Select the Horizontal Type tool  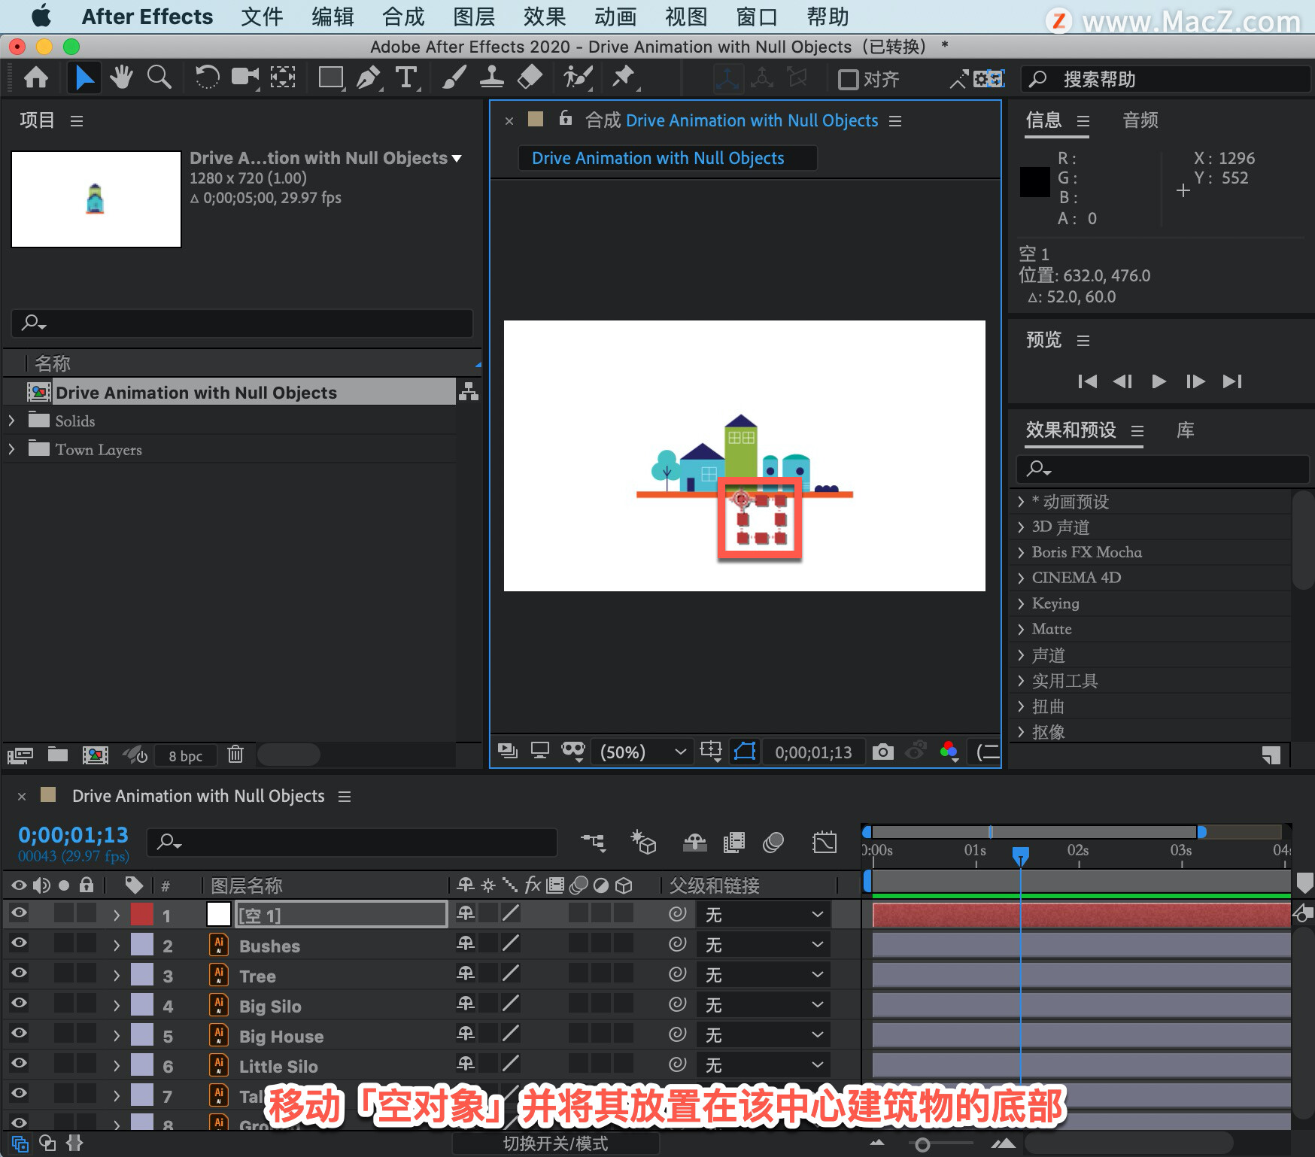[x=406, y=77]
